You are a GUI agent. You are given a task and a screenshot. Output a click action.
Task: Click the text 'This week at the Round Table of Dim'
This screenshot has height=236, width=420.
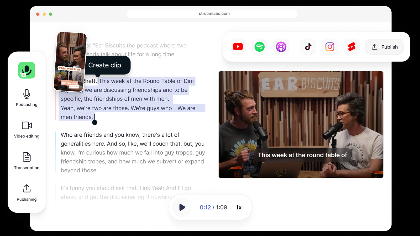[x=146, y=81]
